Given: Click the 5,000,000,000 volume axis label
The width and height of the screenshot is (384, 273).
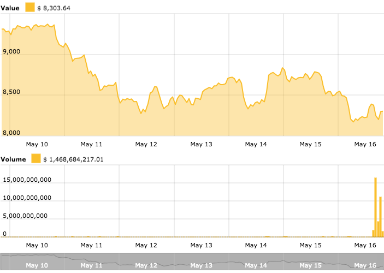Looking at the screenshot, I should tap(25, 216).
